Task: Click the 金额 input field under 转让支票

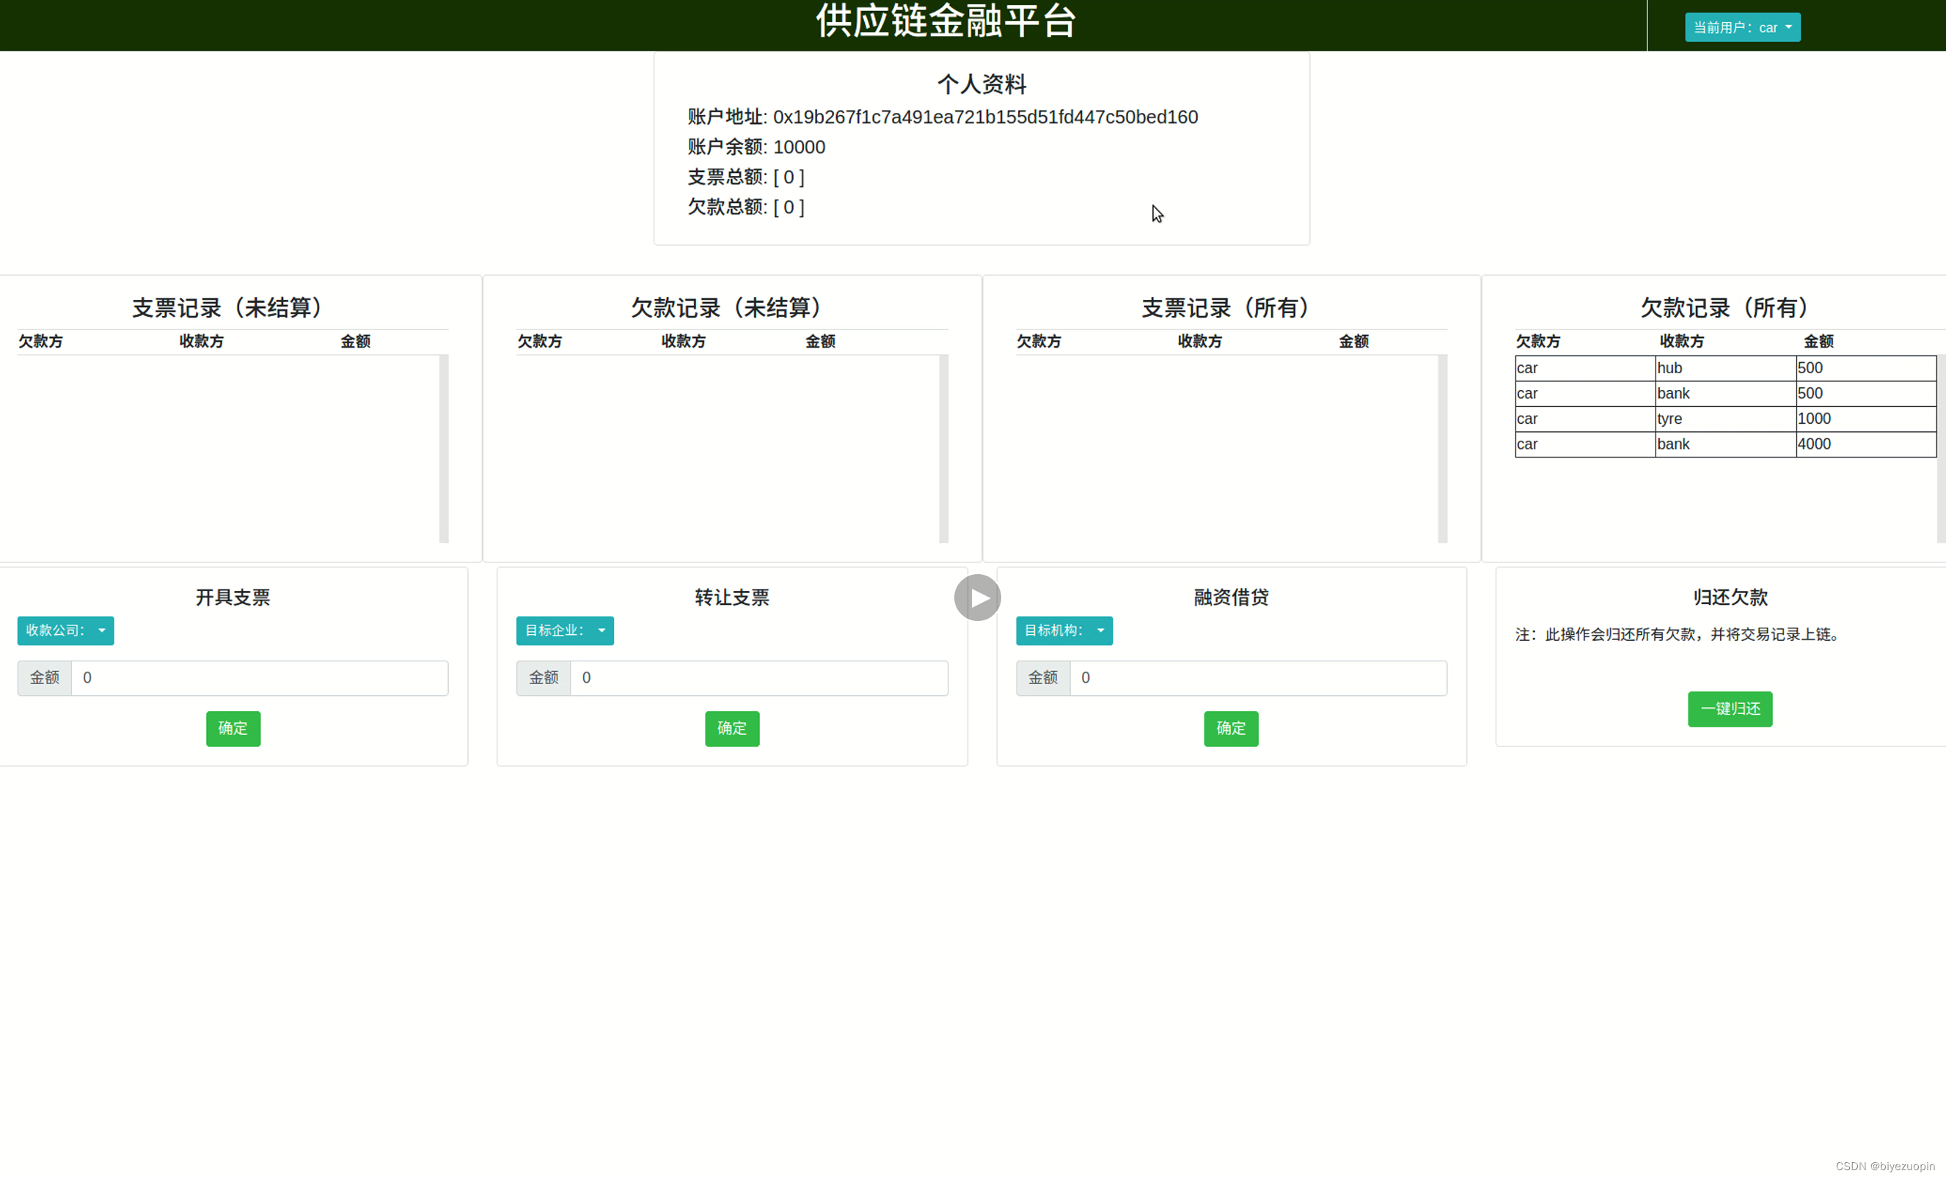Action: [759, 677]
